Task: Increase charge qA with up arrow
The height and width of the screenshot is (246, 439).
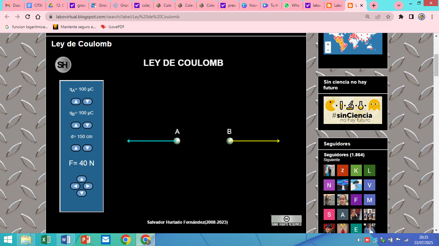Action: 76,102
